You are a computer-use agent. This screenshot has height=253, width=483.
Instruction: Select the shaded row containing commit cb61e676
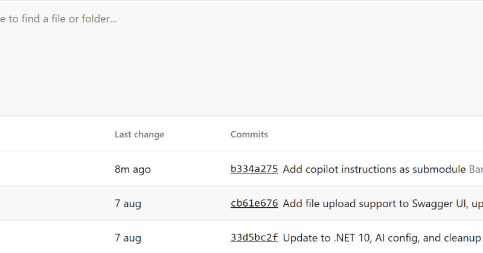[x=241, y=203]
